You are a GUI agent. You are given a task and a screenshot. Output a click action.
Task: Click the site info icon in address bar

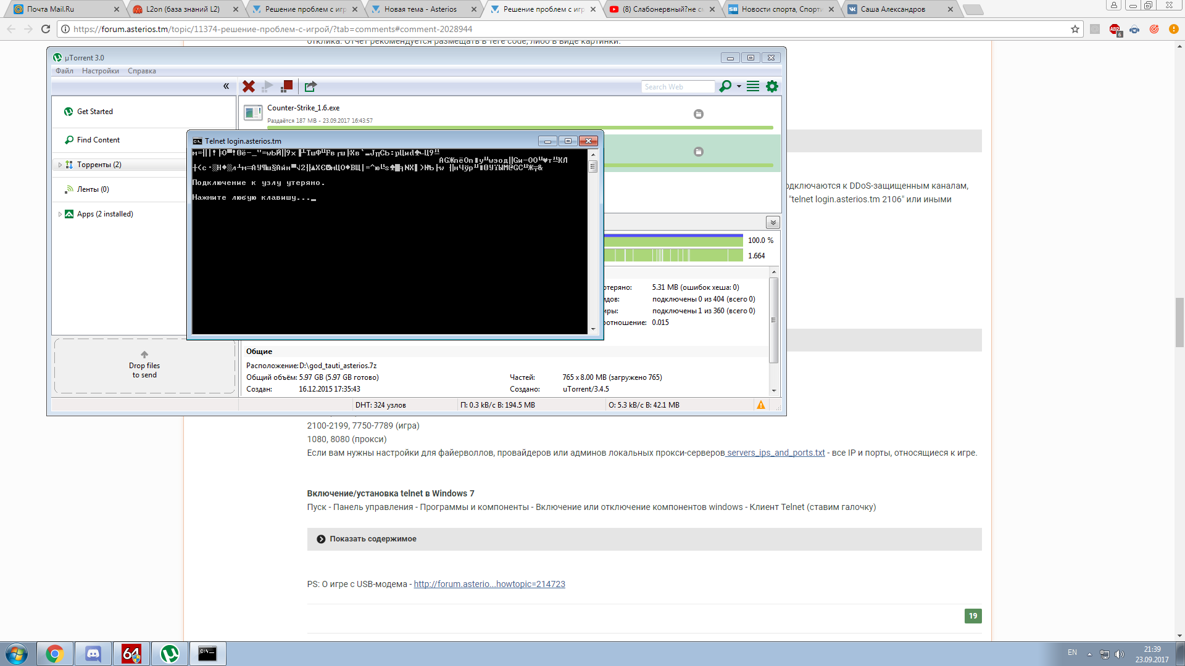[65, 29]
